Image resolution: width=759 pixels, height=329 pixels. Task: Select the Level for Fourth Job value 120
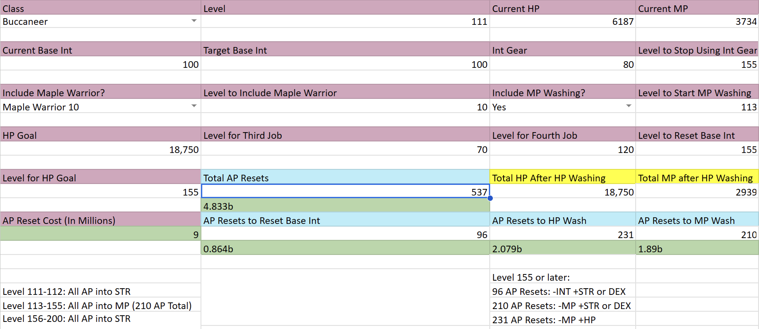[562, 149]
